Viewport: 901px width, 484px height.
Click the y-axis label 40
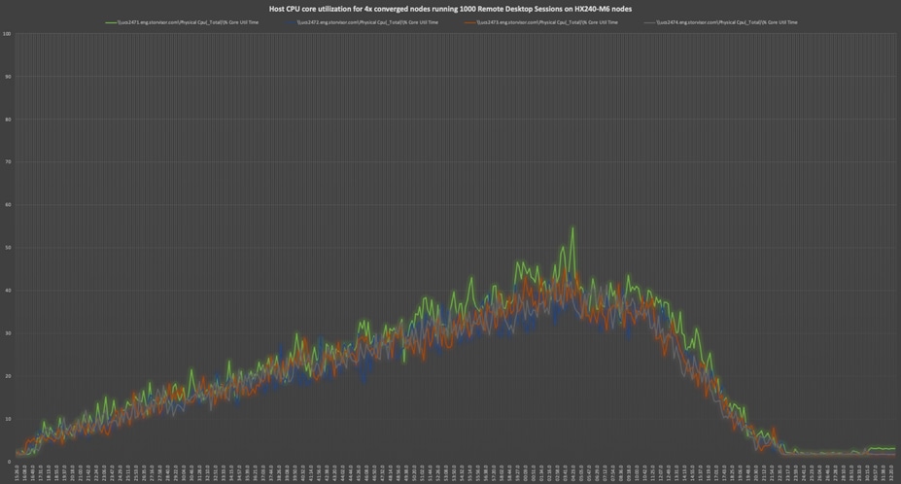pos(8,291)
